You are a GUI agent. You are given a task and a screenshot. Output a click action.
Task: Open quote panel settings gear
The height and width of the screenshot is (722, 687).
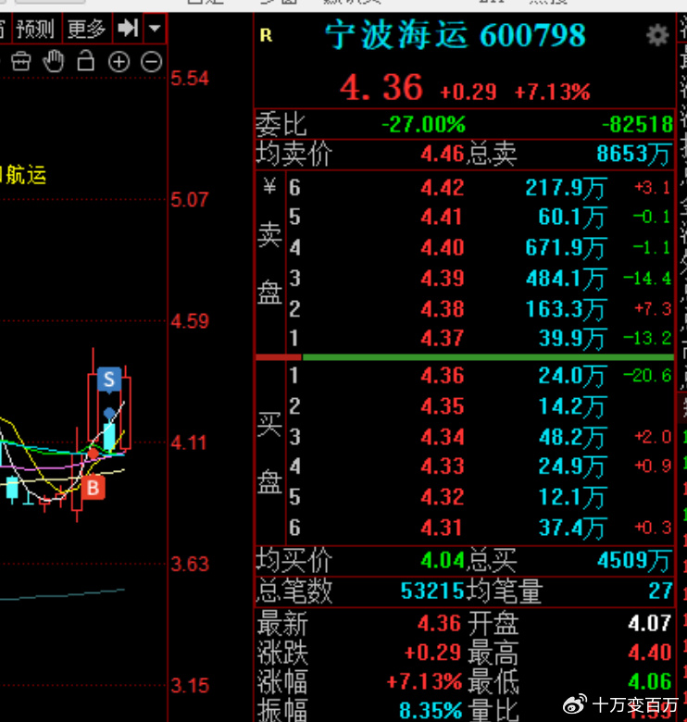[656, 36]
